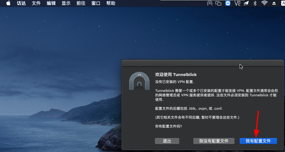Screen dimensions: 285x152
Task: Click the V2 menu bar icon
Action: click(x=237, y=3)
